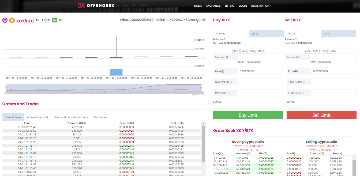Viewport: 360px width, 176px height.
Task: Grab the right handle of the chart range navigator
Action: pyautogui.click(x=201, y=87)
